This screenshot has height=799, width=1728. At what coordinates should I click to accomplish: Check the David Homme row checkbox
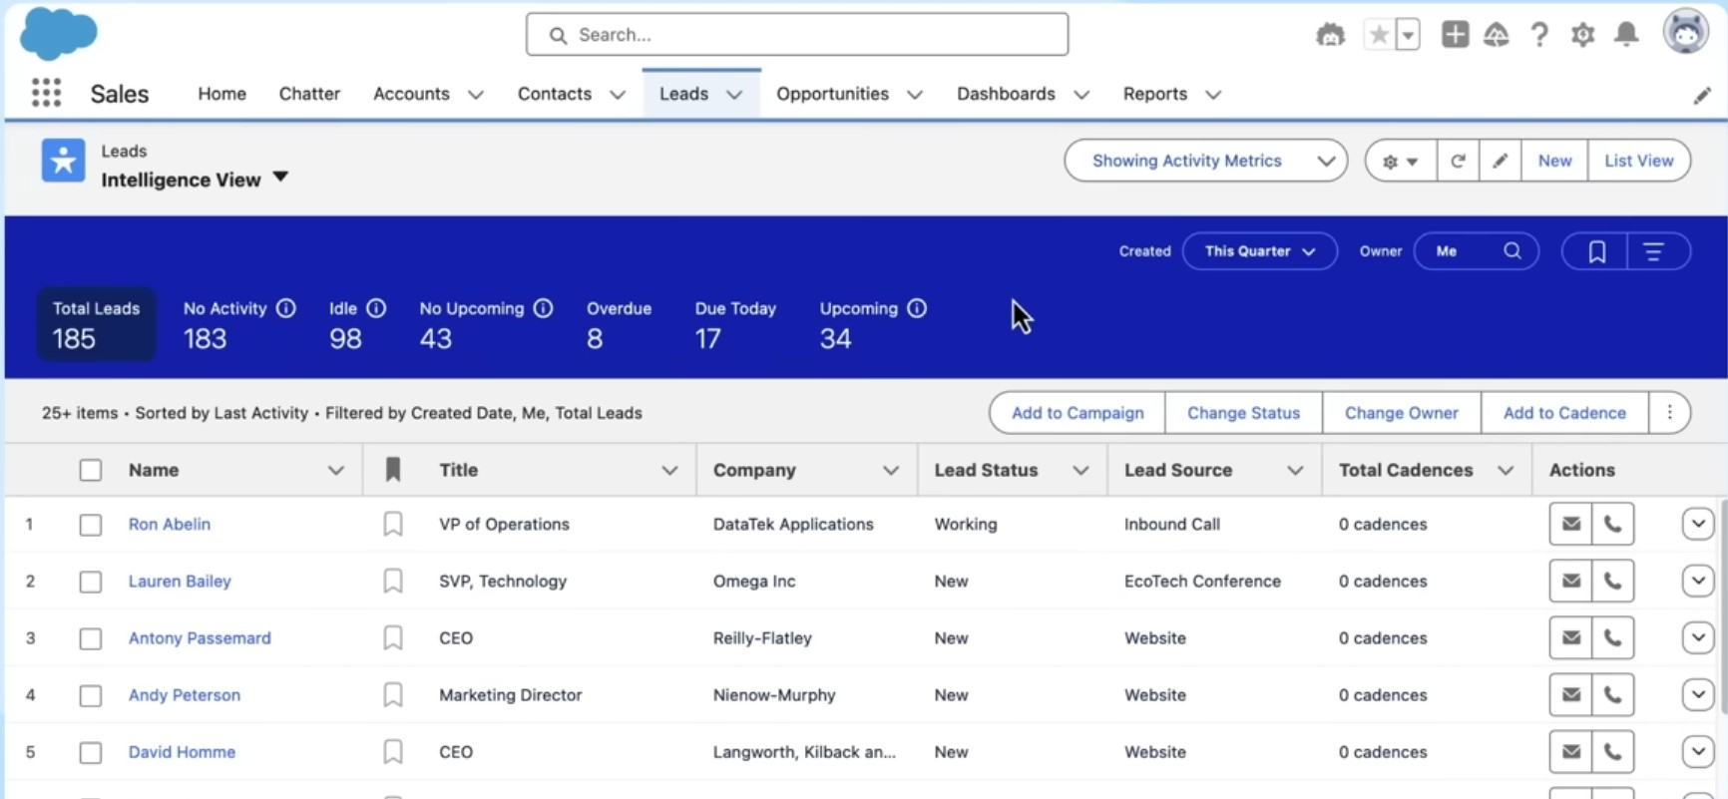pyautogui.click(x=91, y=751)
